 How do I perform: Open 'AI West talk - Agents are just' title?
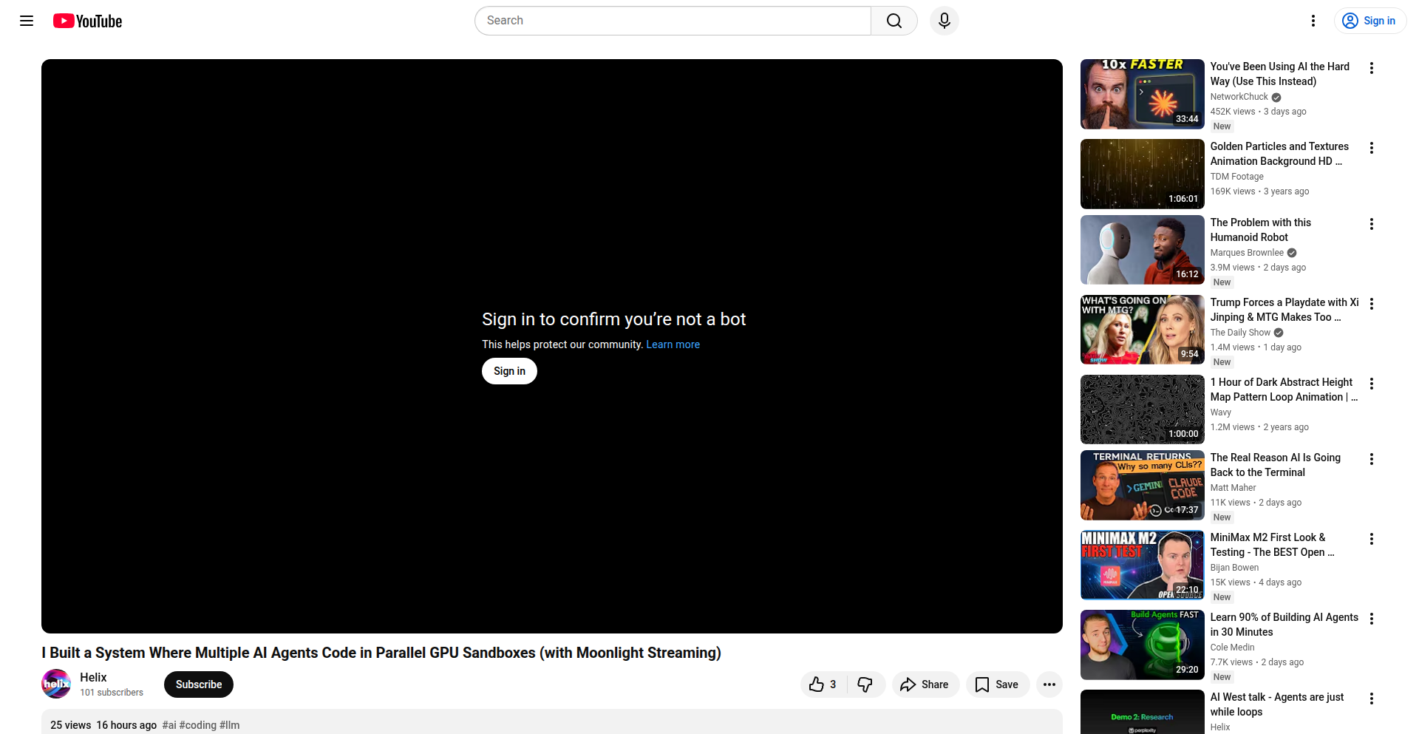[x=1277, y=704]
